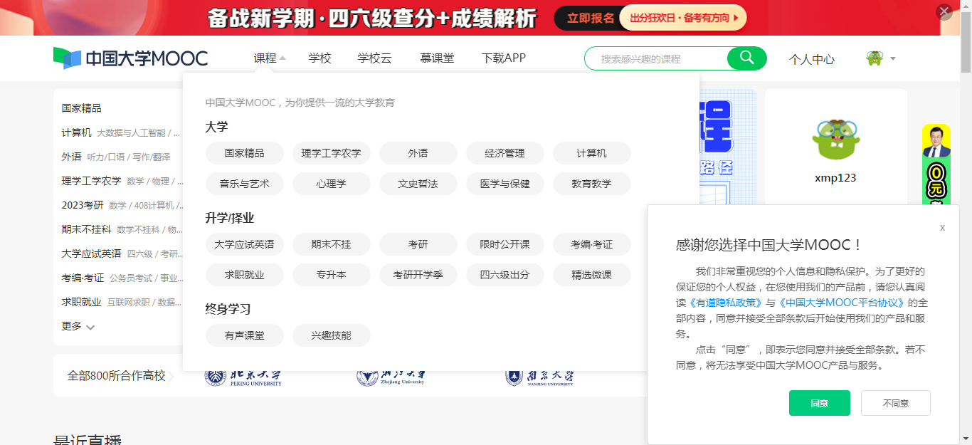Click 出分狂欢日·备考有方向 banner button
This screenshot has height=445, width=972.
pos(683,18)
